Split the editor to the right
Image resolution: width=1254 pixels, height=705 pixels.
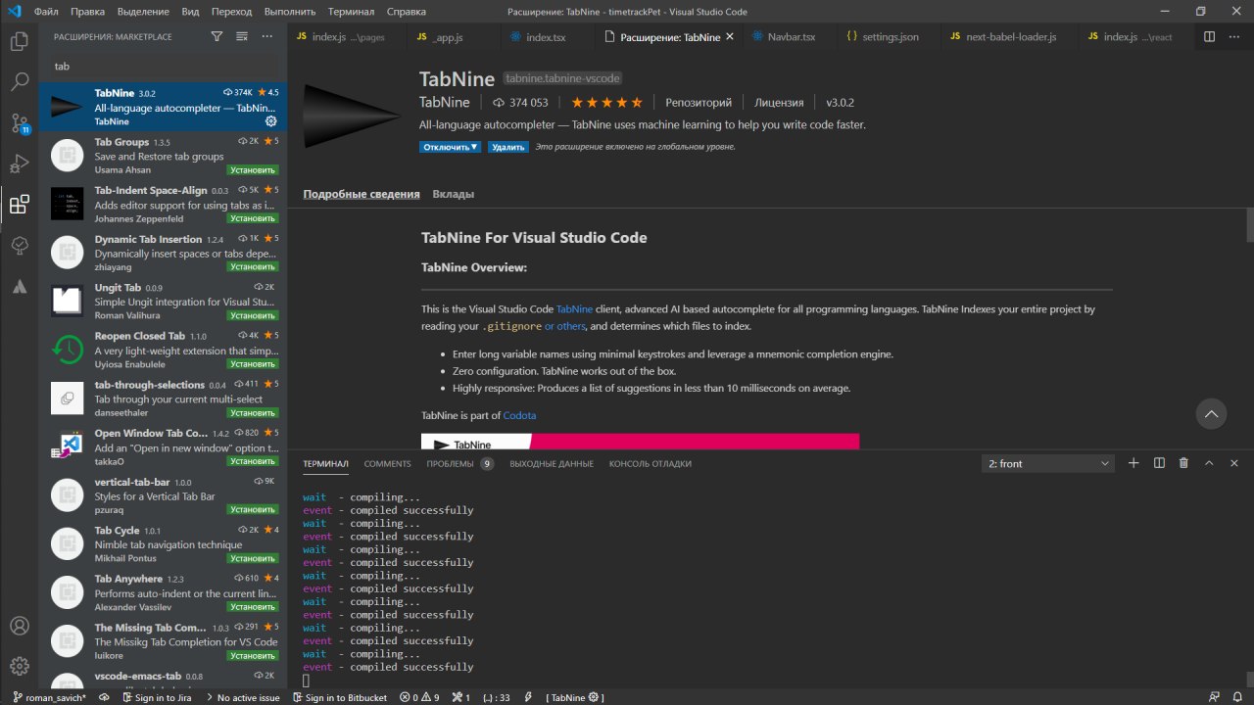pyautogui.click(x=1209, y=36)
